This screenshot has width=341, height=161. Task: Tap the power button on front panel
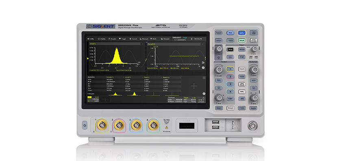(85, 125)
